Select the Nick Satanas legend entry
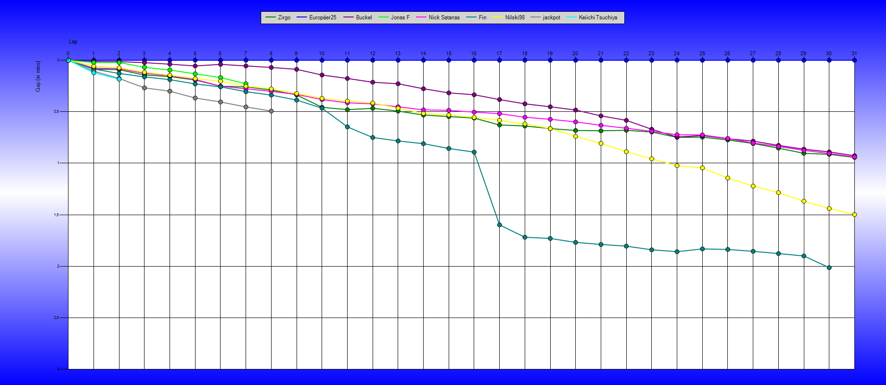Viewport: 886px width, 385px height. coord(438,17)
